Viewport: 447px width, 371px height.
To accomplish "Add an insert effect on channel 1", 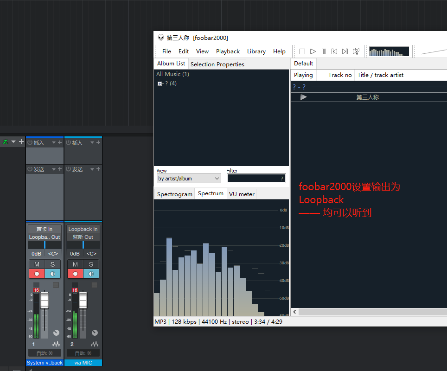I will click(x=60, y=143).
